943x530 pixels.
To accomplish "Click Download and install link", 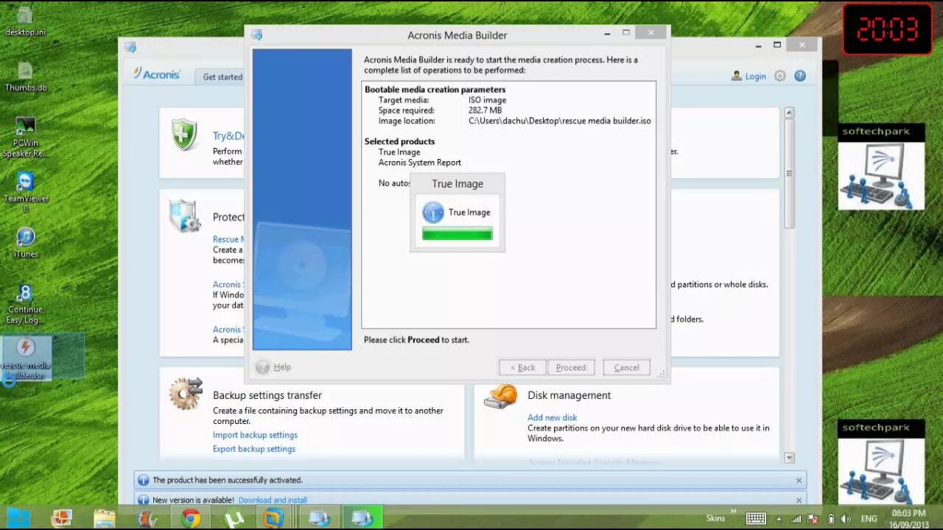I will click(x=273, y=500).
